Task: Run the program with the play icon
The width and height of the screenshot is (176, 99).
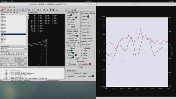Action: pos(15,10)
